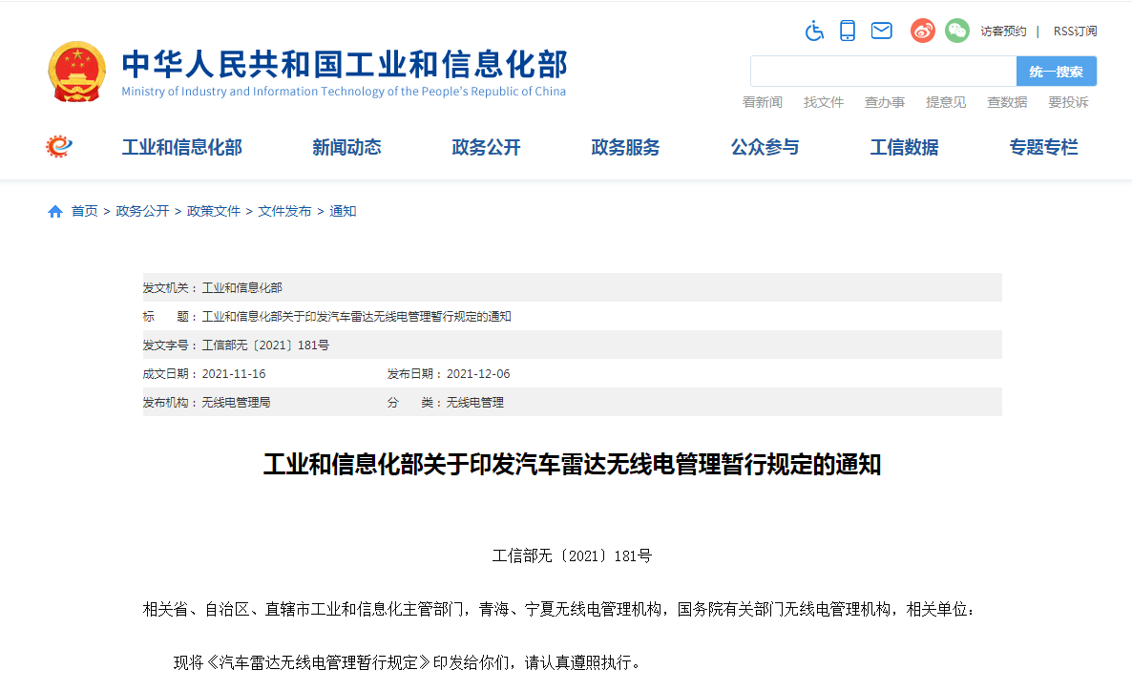This screenshot has height=691, width=1132.
Task: Select 提意见 quick link
Action: coord(946,102)
